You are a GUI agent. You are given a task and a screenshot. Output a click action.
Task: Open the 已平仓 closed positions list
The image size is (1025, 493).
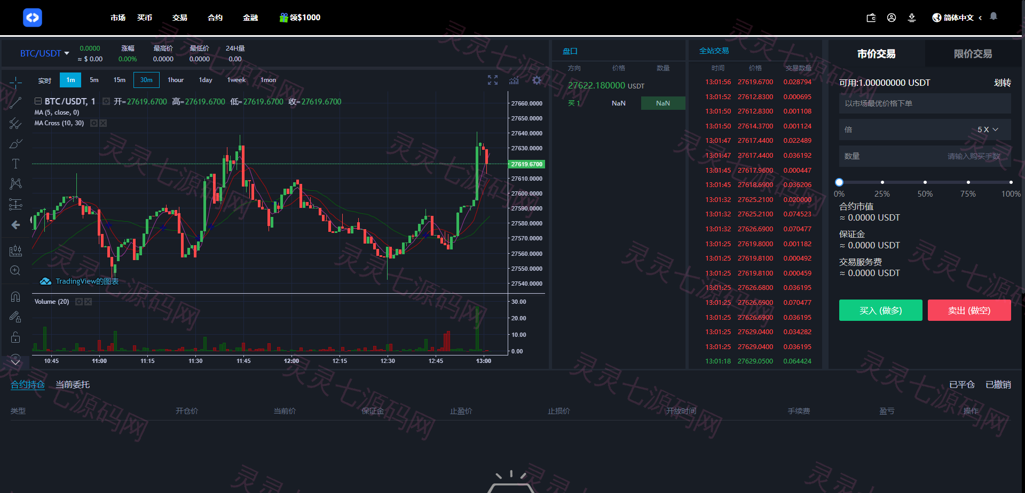pyautogui.click(x=962, y=384)
